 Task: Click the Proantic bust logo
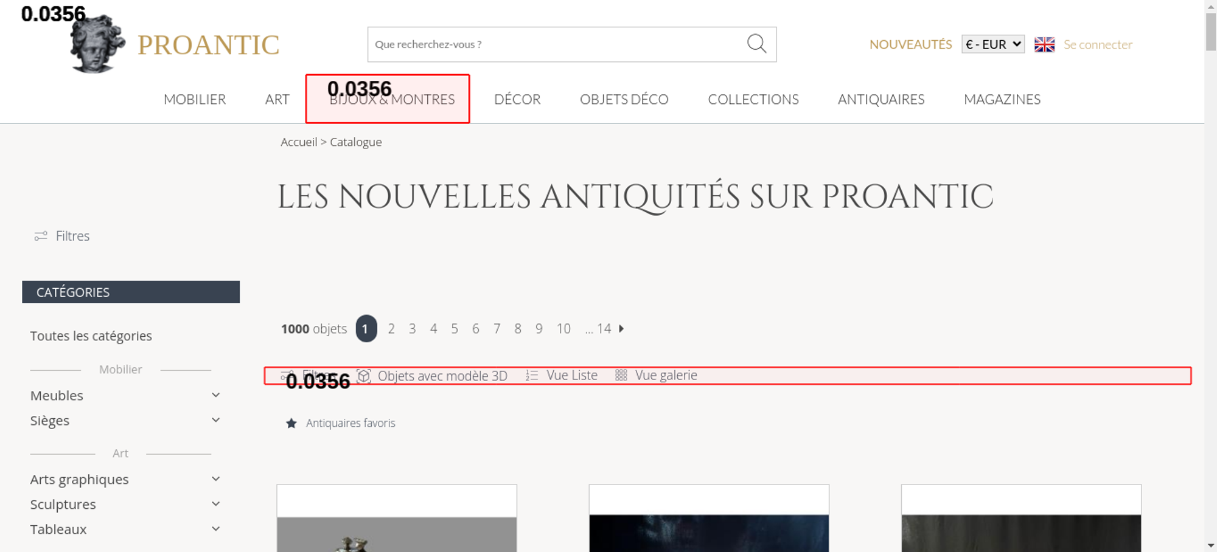(97, 45)
